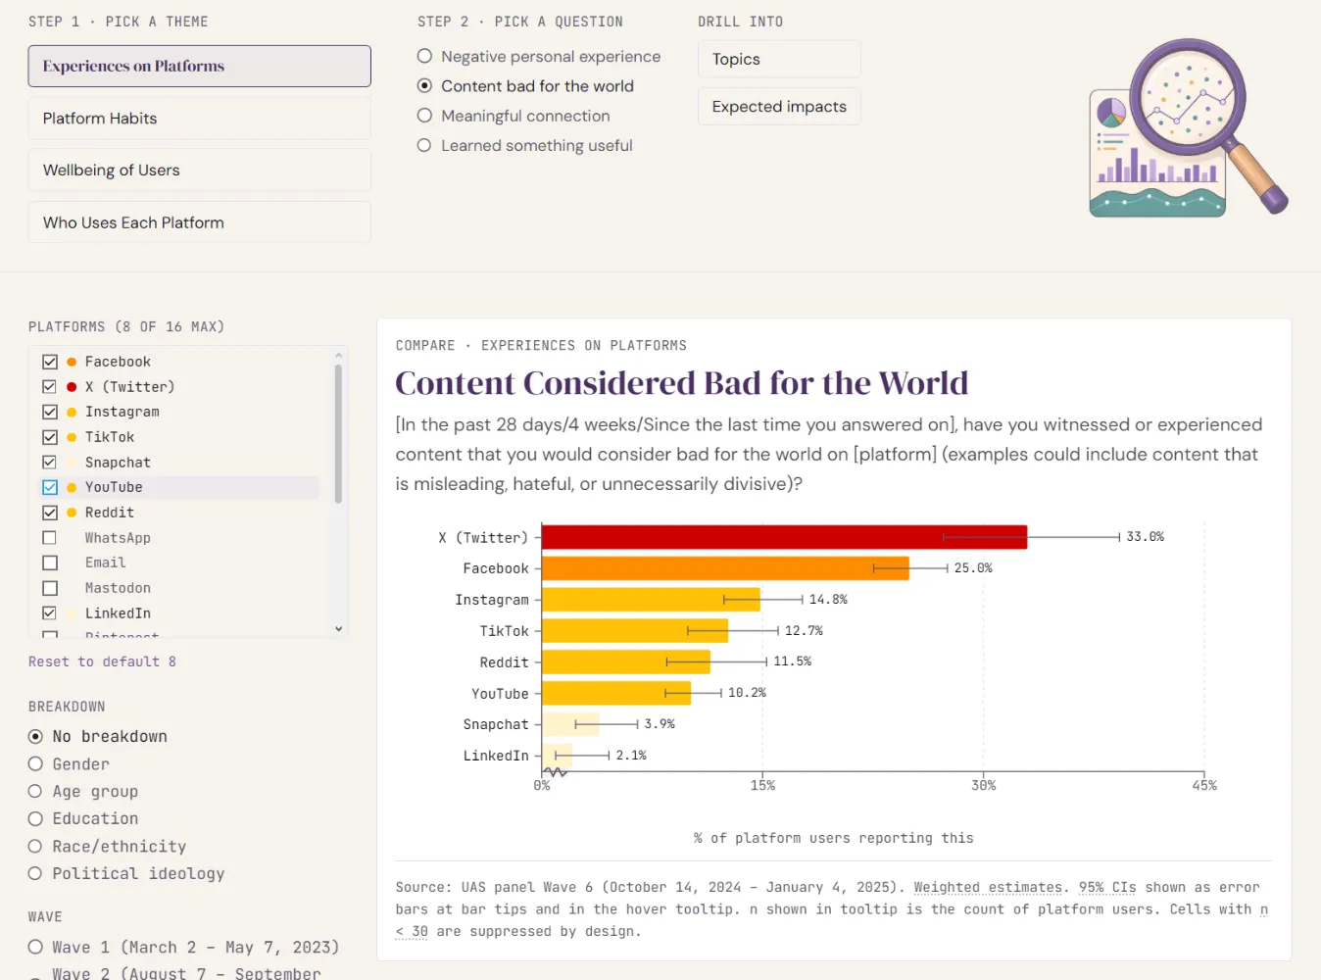The height and width of the screenshot is (980, 1321).
Task: Click the axis title '% of platform users reporting this'
Action: point(834,838)
